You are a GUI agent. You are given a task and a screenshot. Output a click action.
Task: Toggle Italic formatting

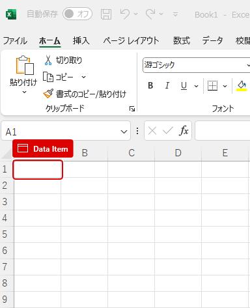click(x=167, y=86)
